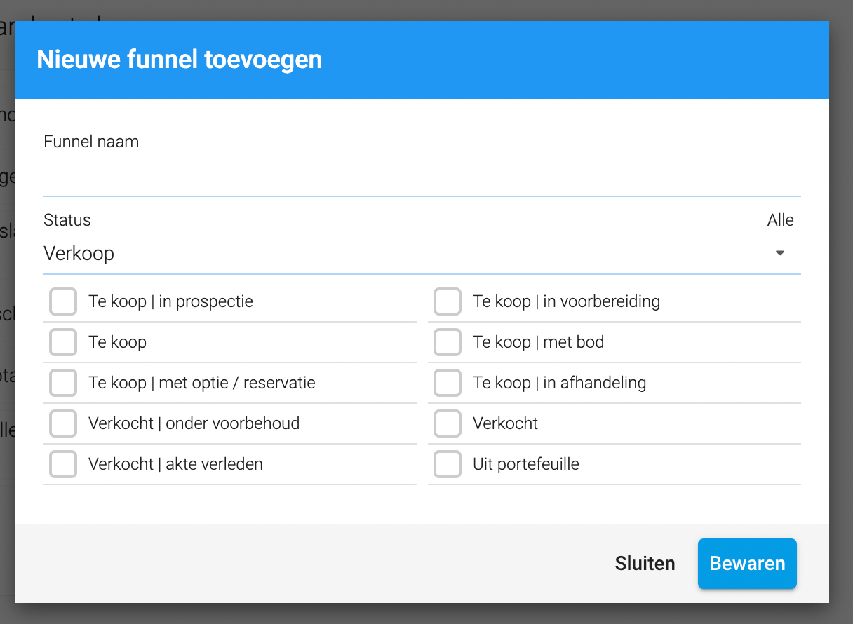Select the 'Te koop | met bod' checkbox
853x624 pixels.
tap(448, 343)
